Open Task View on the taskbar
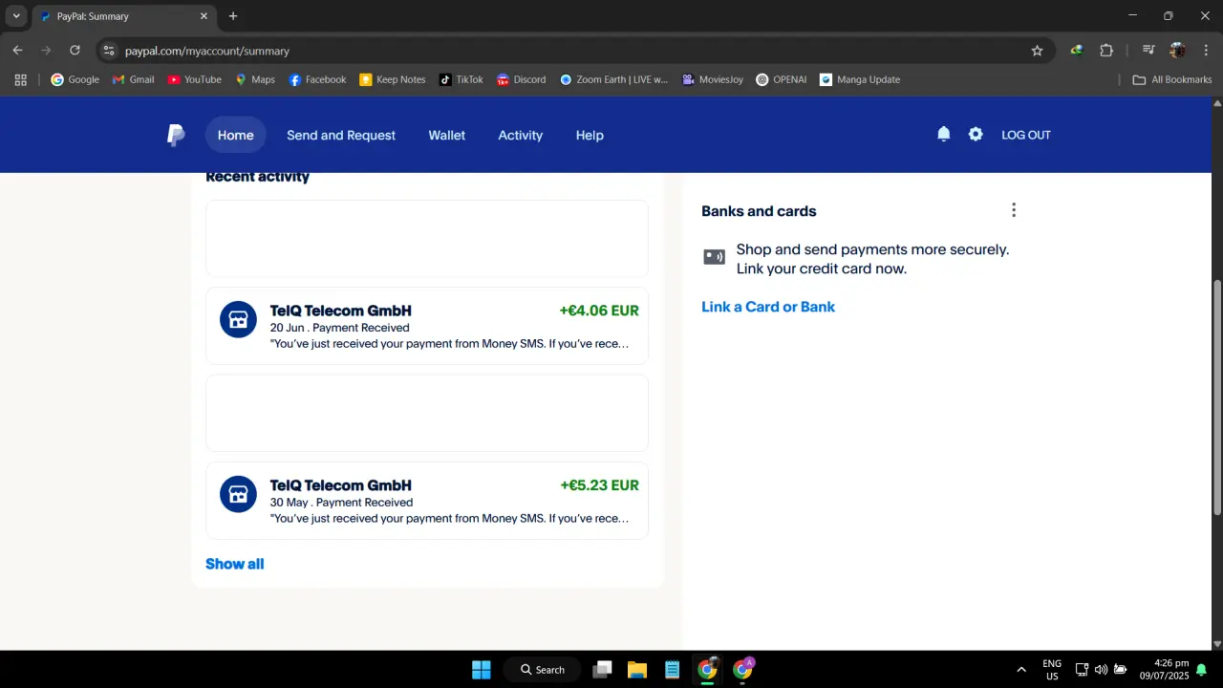The width and height of the screenshot is (1223, 688). [602, 670]
